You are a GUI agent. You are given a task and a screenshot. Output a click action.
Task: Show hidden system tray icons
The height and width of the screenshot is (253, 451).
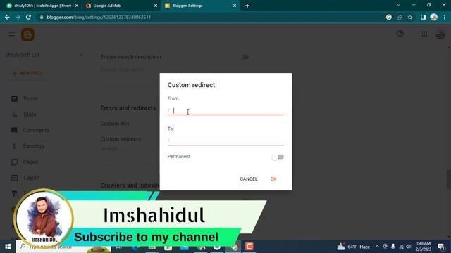377,247
